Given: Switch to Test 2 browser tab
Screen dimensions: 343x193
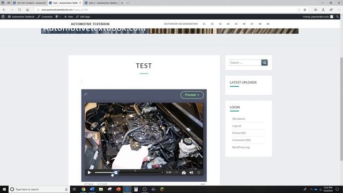Looking at the screenshot, I should pyautogui.click(x=101, y=3).
